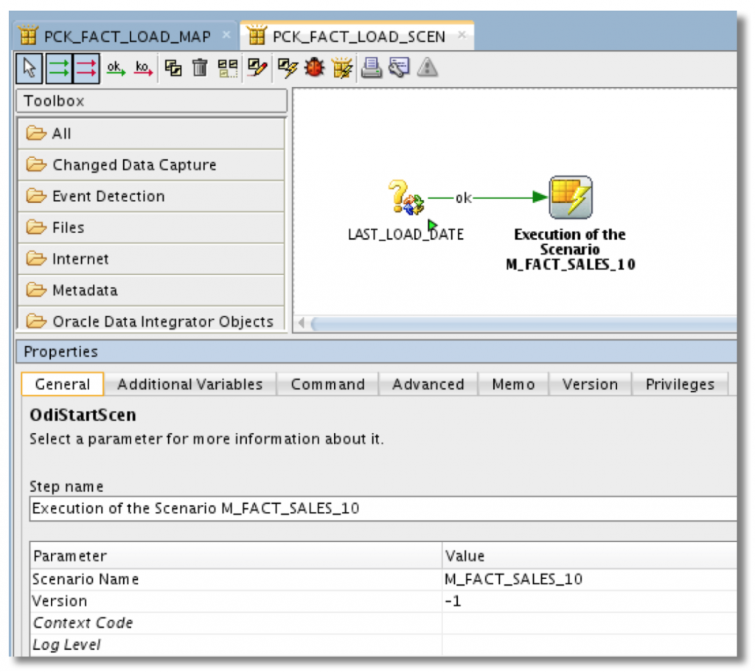Screen dimensions: 755x672
Task: Select the M_FACT_SALES_10 scenario step
Action: point(570,197)
